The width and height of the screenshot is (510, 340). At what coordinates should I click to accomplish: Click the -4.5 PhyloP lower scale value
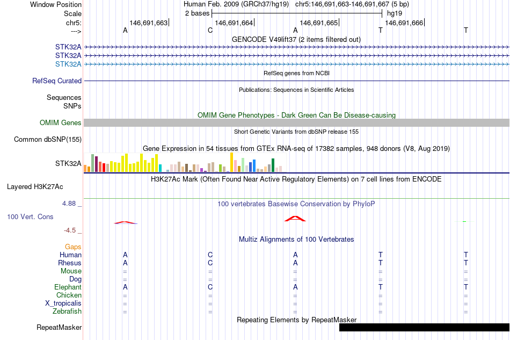pos(70,230)
